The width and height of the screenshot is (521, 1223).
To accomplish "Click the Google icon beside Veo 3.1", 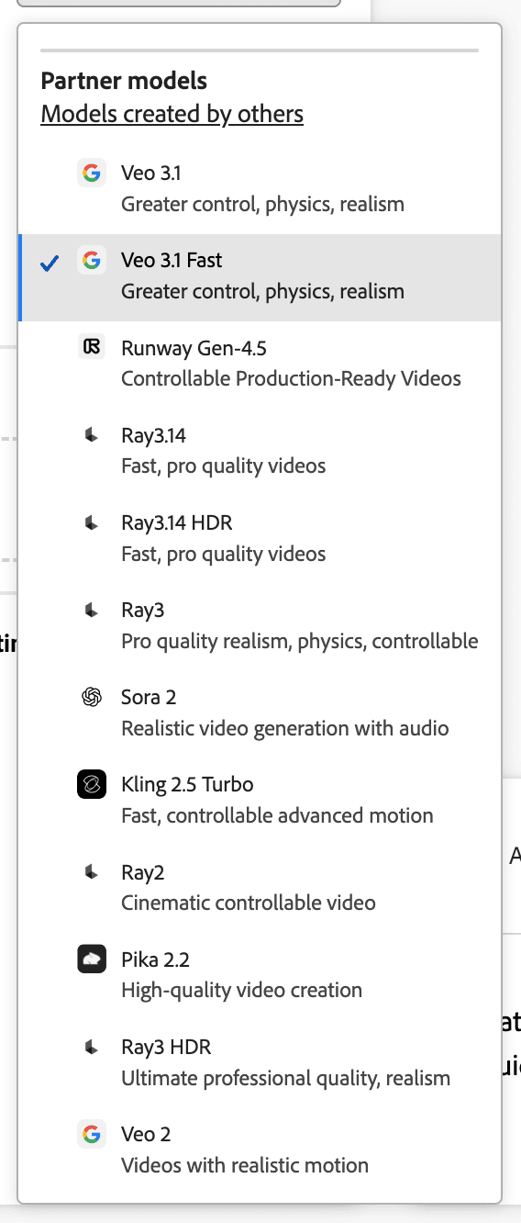I will (92, 174).
